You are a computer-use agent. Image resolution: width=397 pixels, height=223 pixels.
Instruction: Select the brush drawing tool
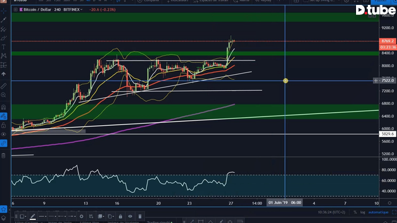click(4, 38)
